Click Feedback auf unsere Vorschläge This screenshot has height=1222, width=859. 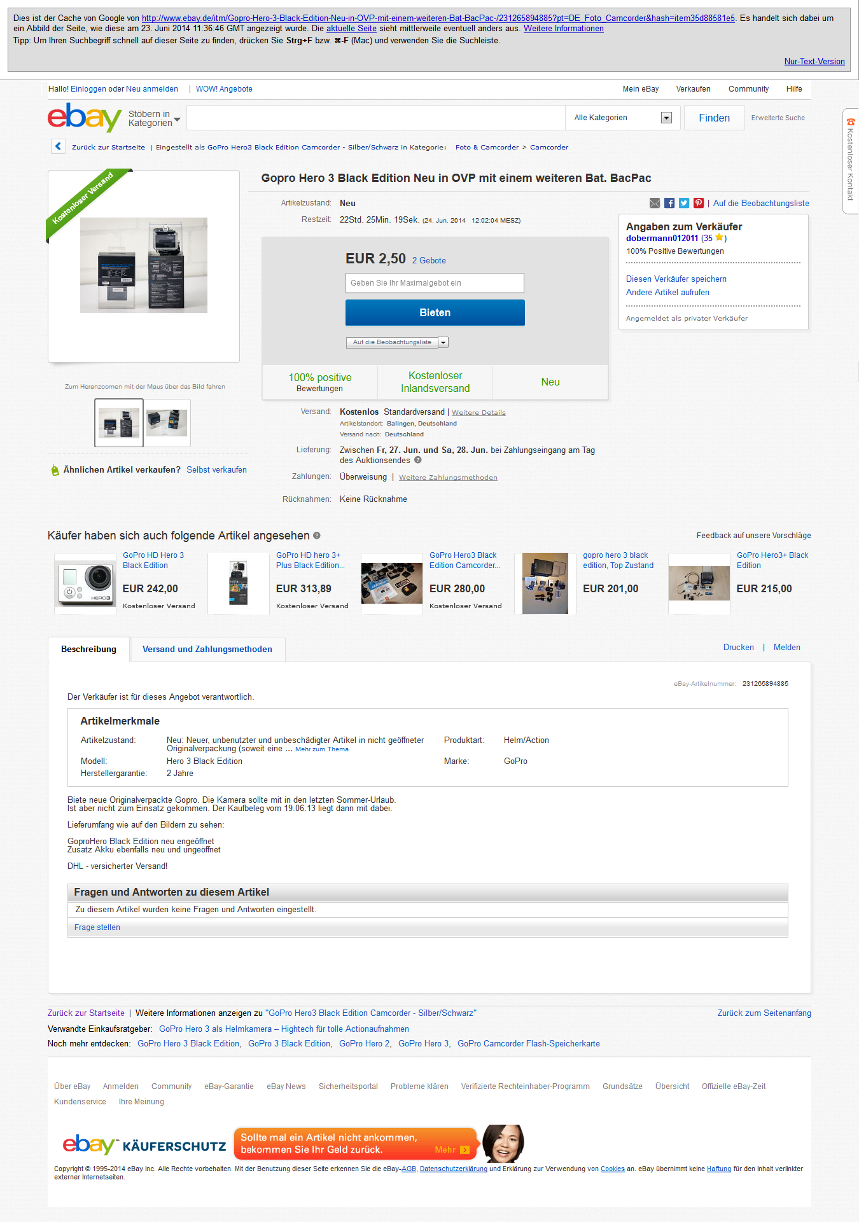pos(753,536)
